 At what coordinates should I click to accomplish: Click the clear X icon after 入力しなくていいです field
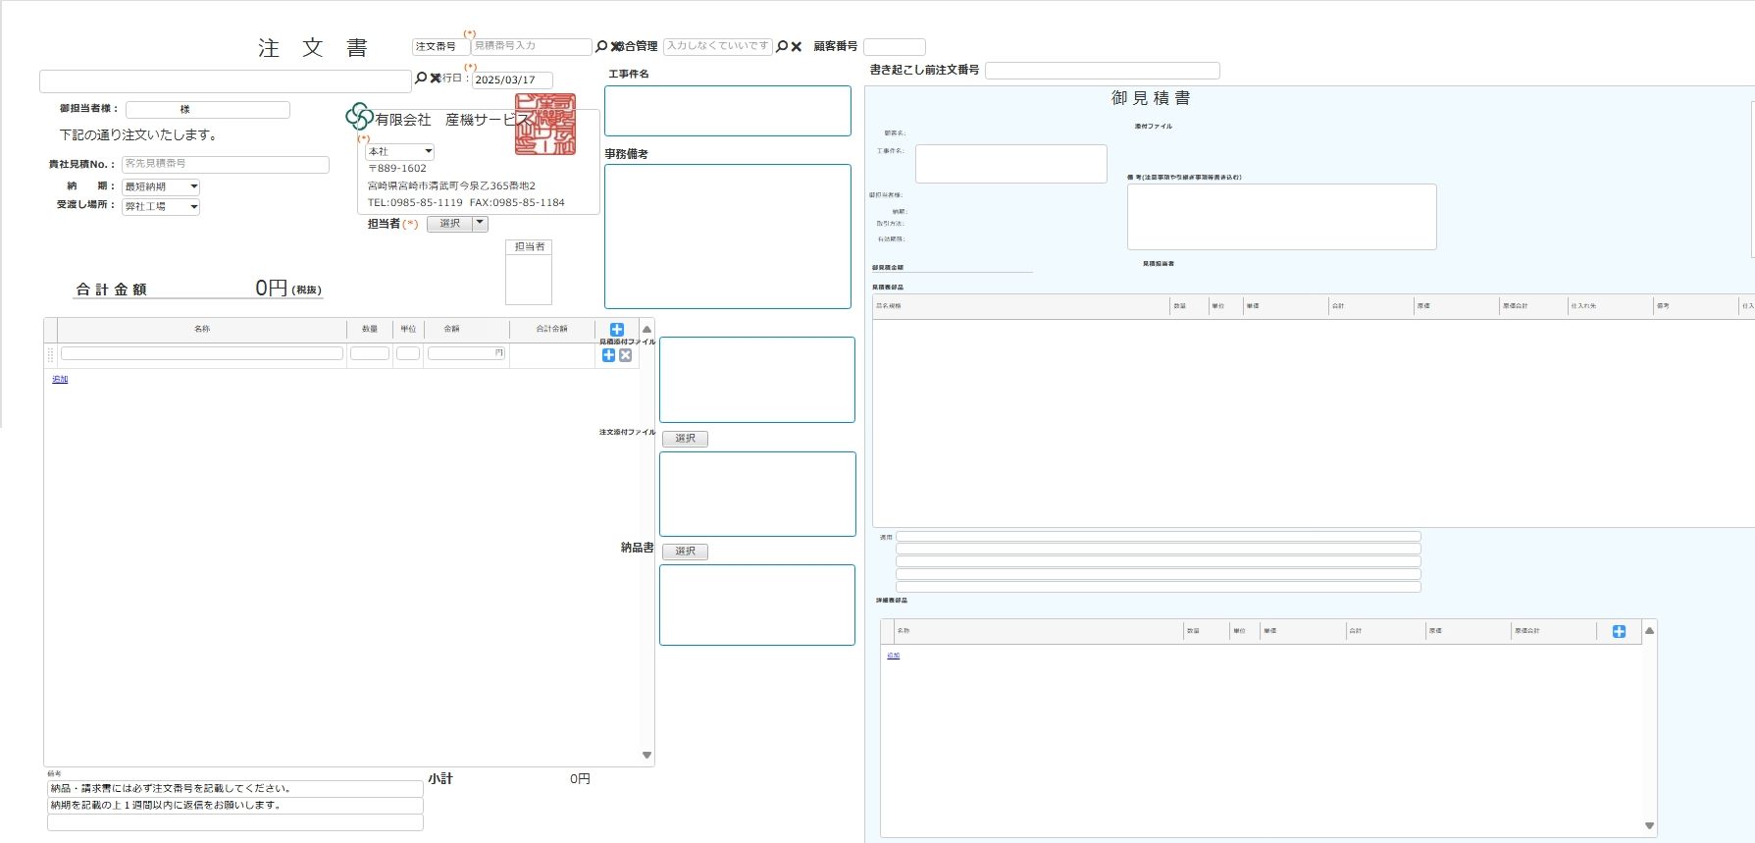pos(797,46)
